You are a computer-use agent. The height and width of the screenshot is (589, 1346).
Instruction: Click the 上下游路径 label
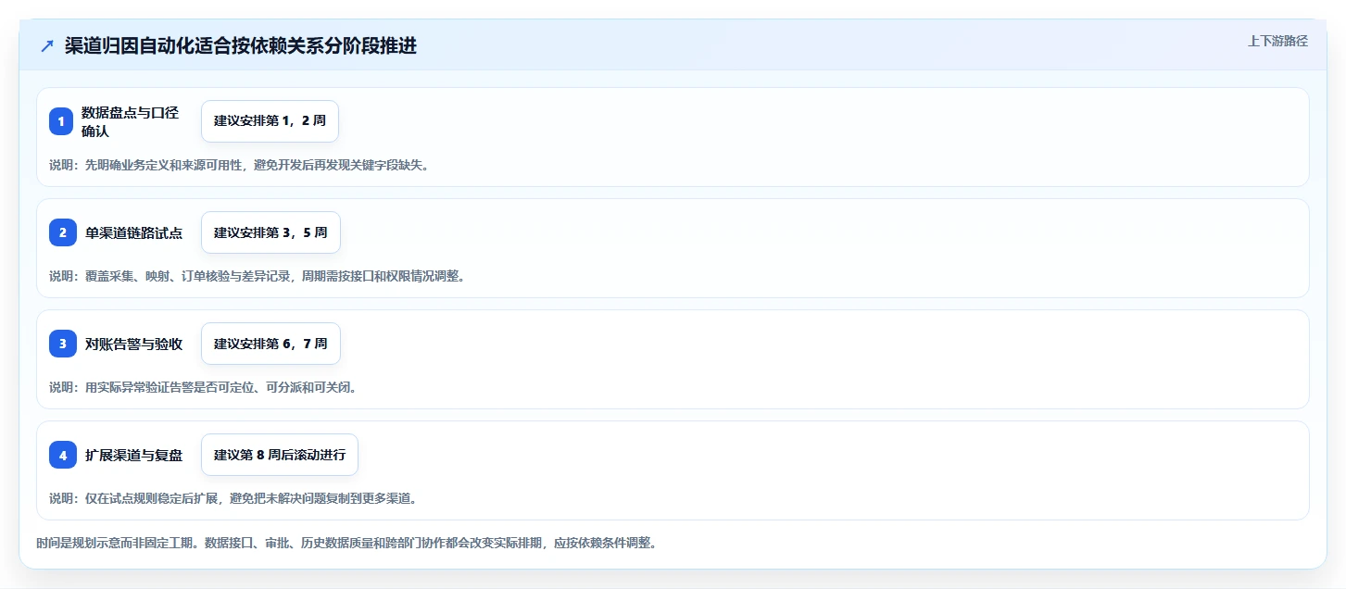point(1277,41)
